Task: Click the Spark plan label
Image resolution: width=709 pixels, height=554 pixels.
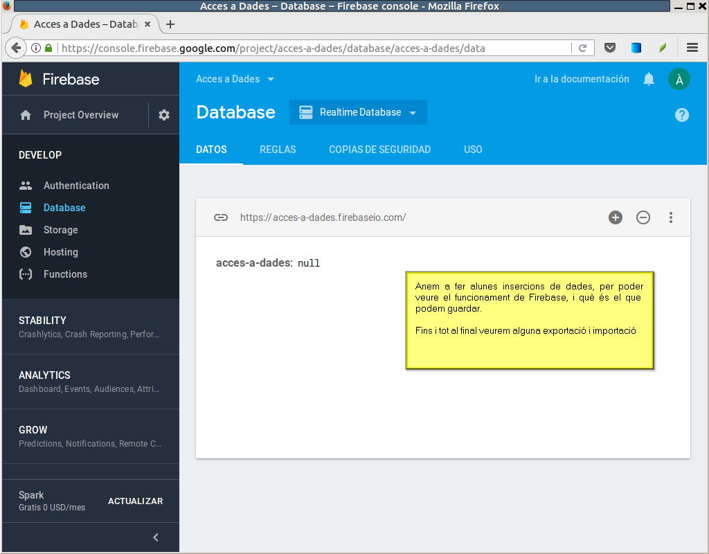Action: (31, 495)
